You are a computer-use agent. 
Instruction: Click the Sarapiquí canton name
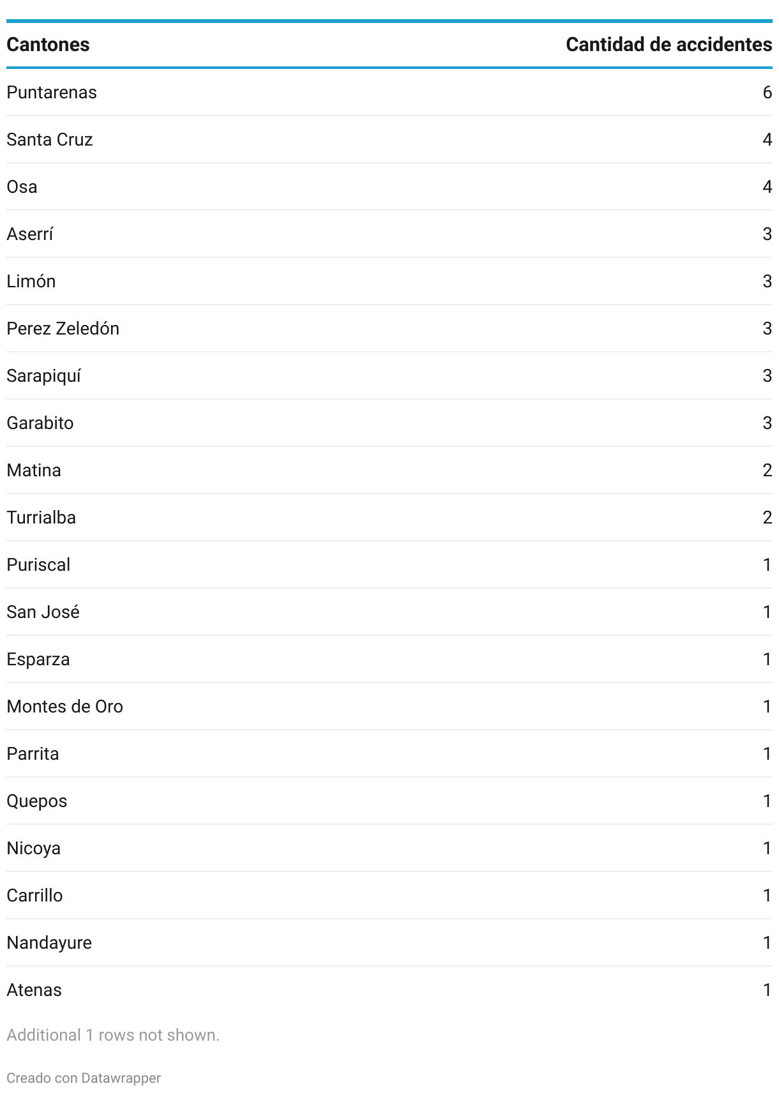pos(44,376)
